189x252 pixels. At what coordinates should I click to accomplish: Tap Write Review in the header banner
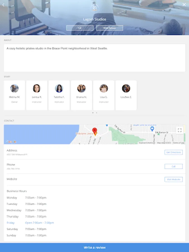point(109,28)
